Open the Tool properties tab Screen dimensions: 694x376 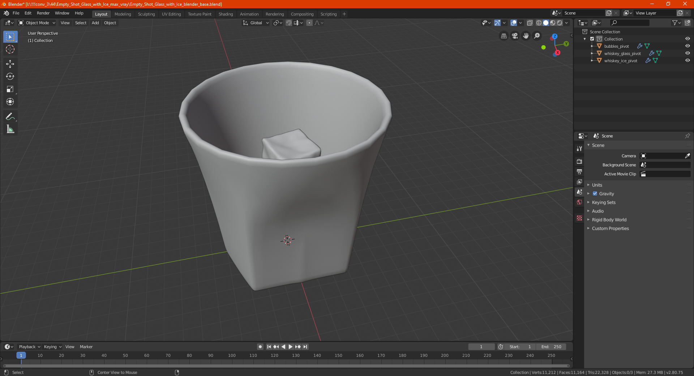click(579, 148)
